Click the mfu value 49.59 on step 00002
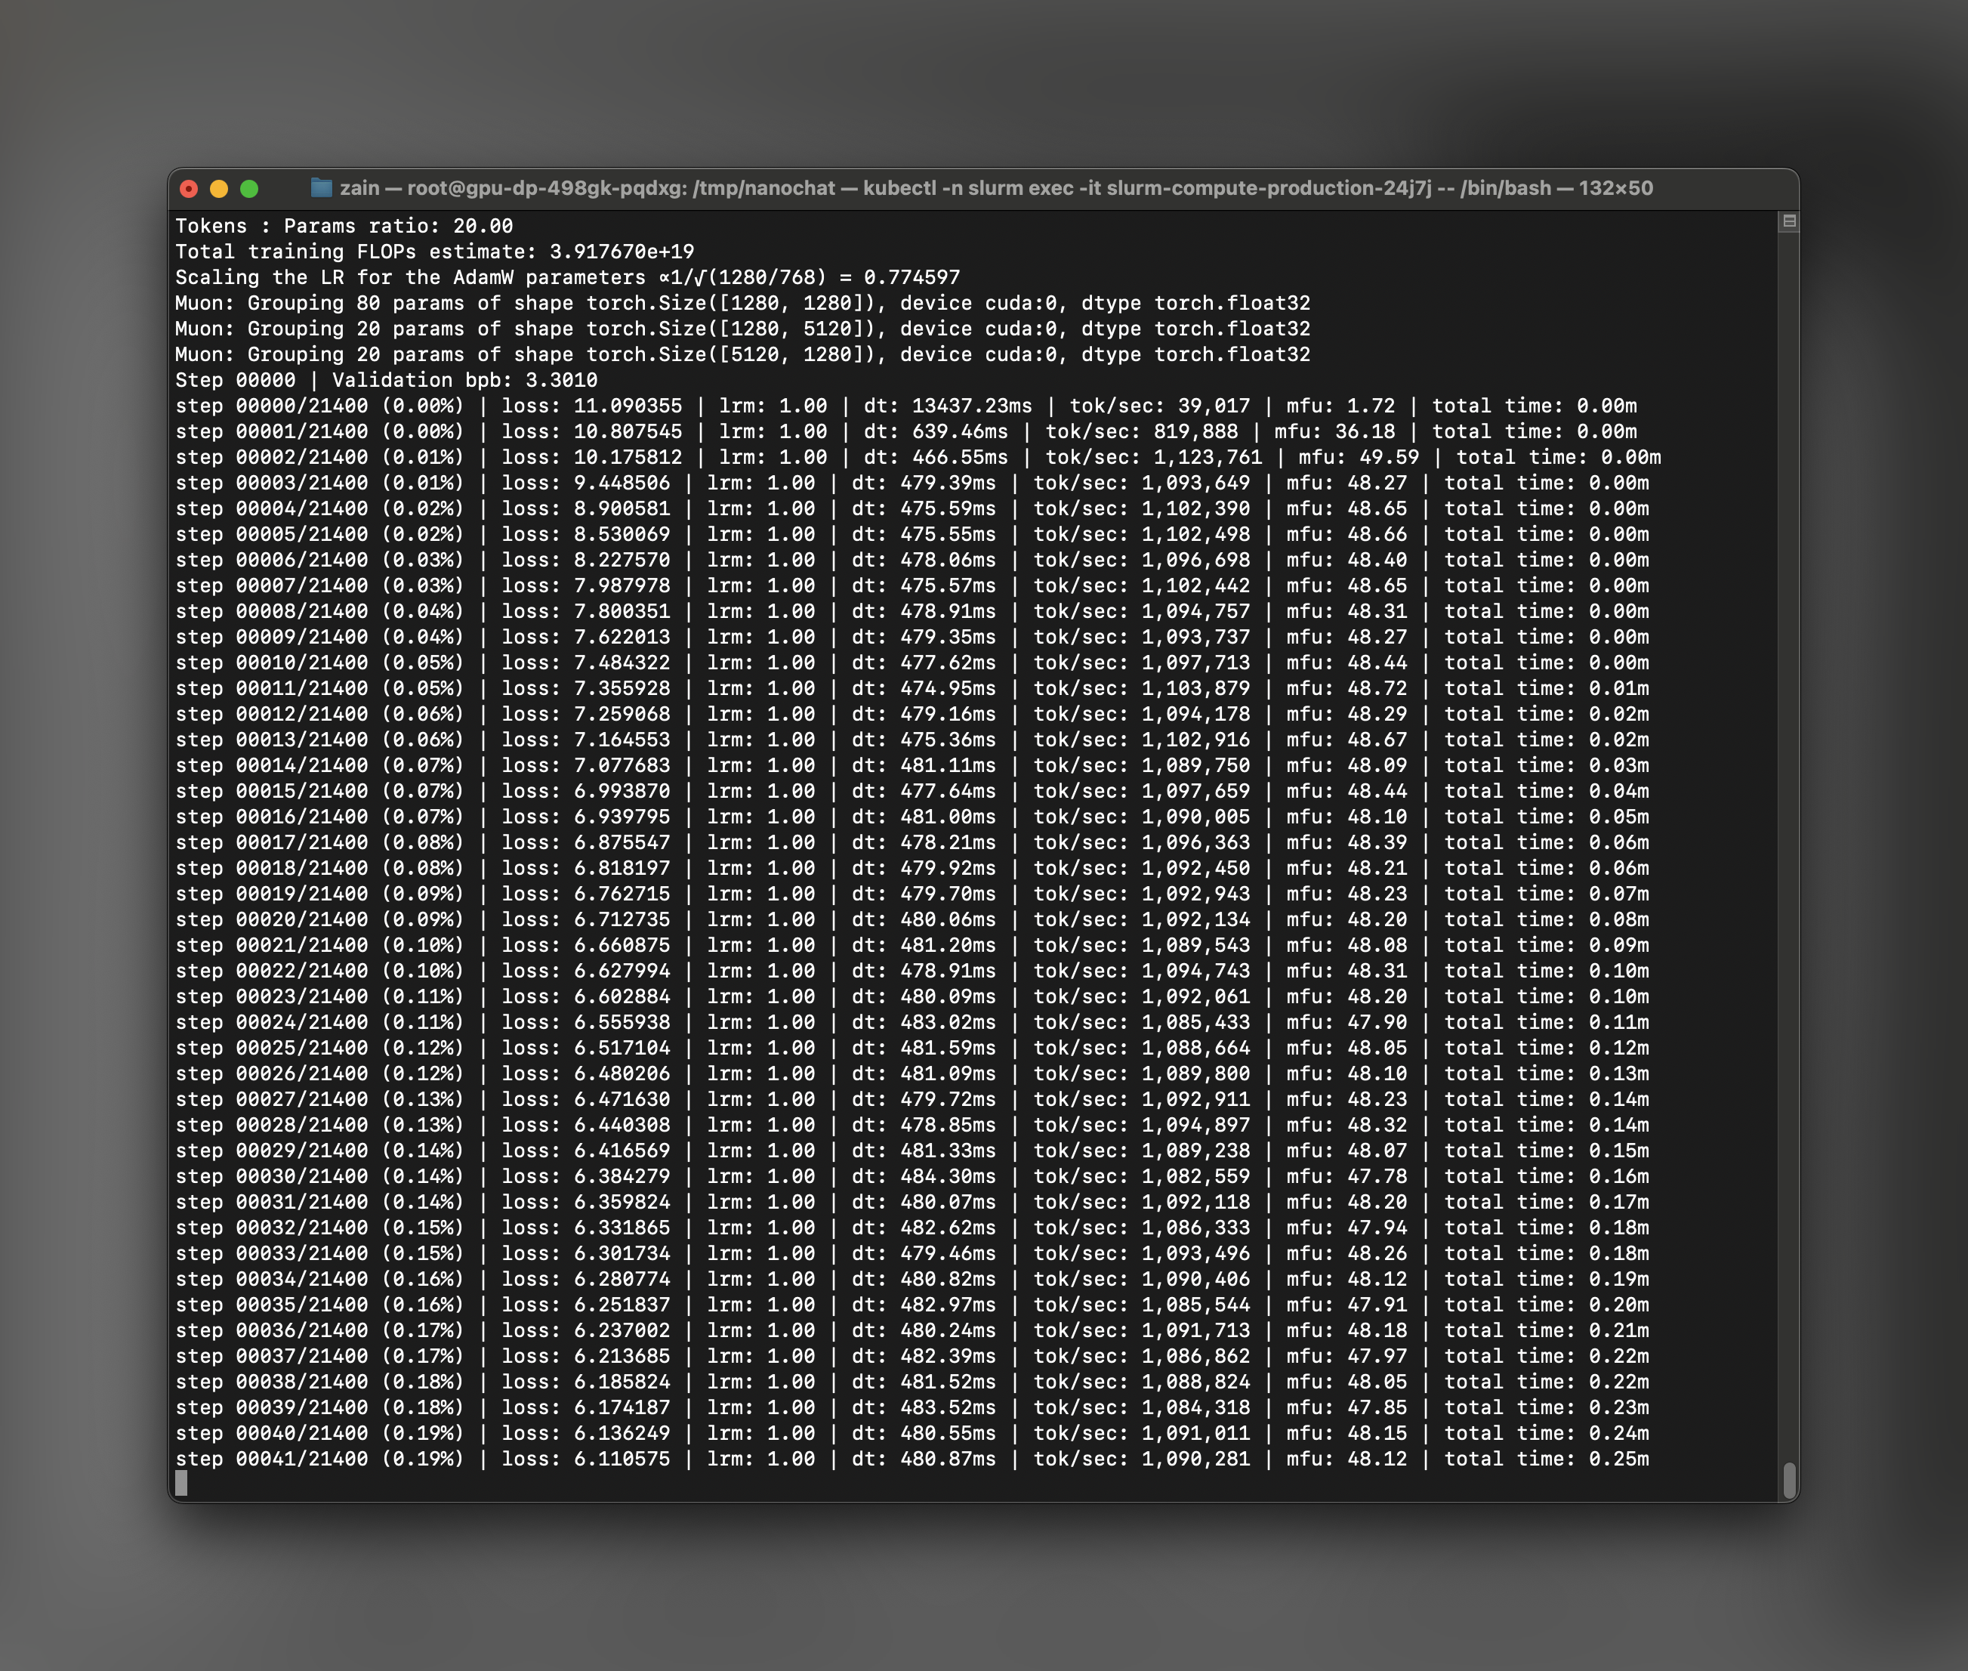The image size is (1968, 1671). tap(1388, 458)
